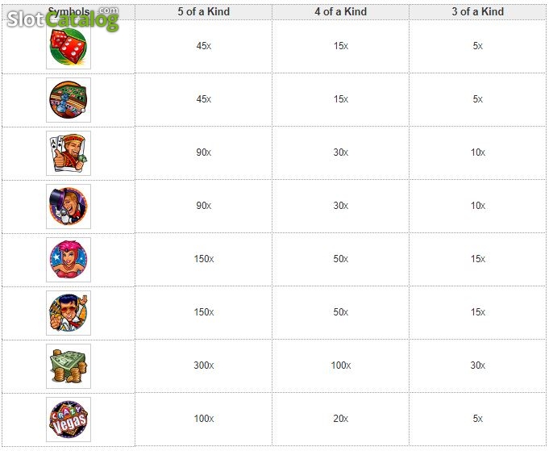This screenshot has width=549, height=451.
Task: Select the 100x four-of-a-kind cash payout
Action: (341, 365)
